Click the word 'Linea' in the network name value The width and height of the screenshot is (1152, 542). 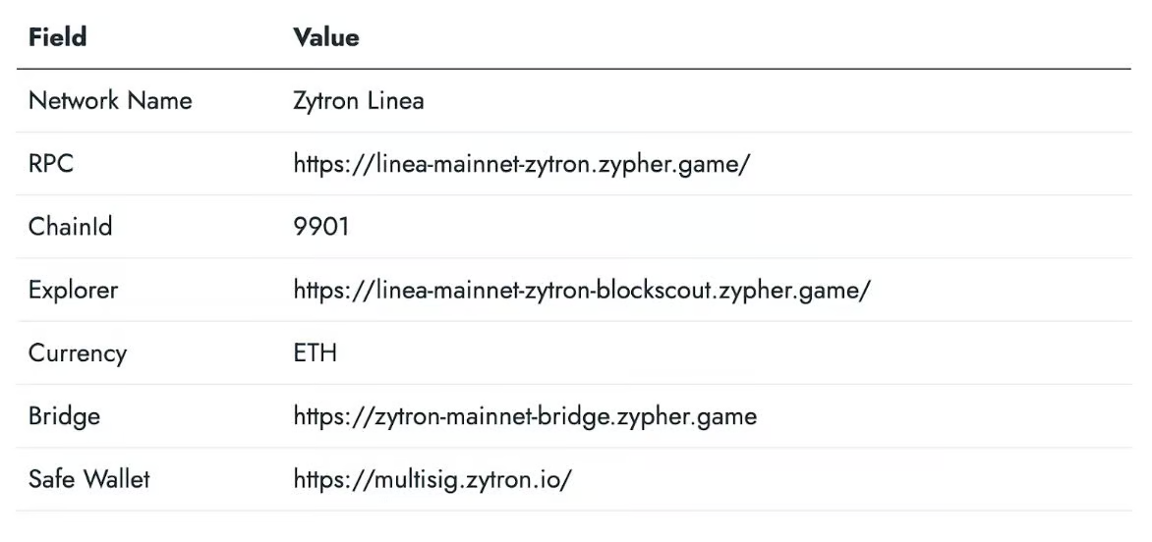tap(395, 100)
